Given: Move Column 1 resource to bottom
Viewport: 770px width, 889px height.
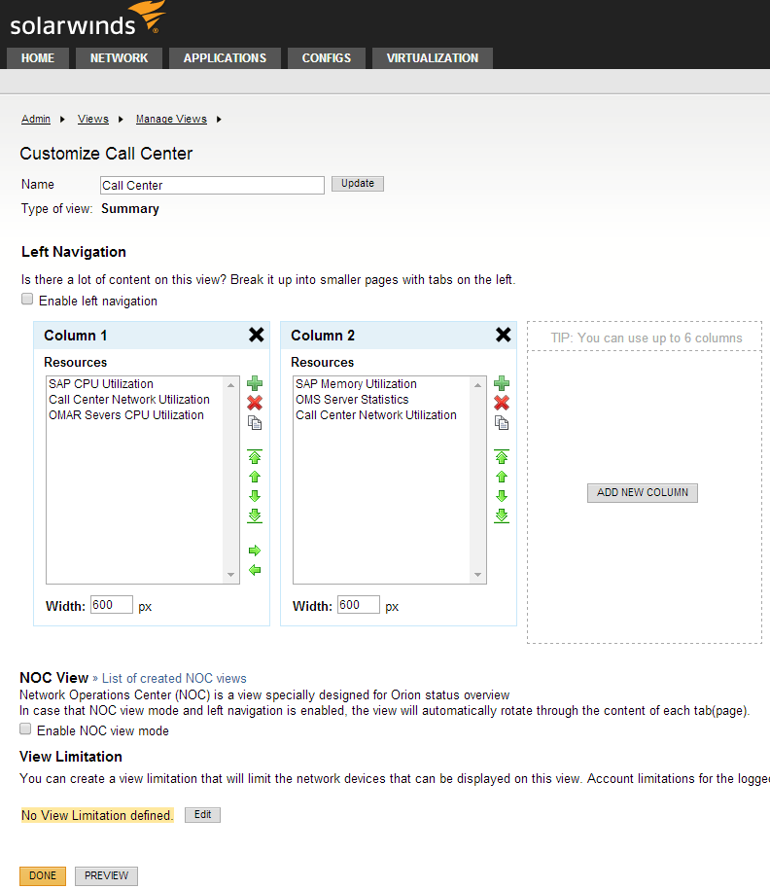Looking at the screenshot, I should [255, 516].
